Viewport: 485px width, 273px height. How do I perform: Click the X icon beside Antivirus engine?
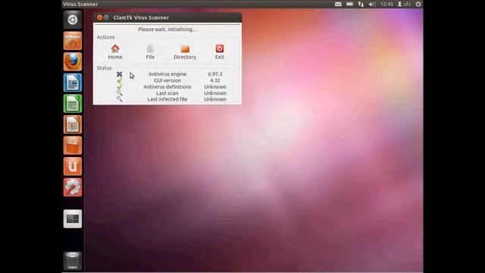pos(120,74)
